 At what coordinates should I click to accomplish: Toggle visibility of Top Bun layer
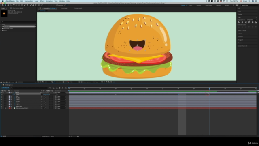click(x=2, y=98)
